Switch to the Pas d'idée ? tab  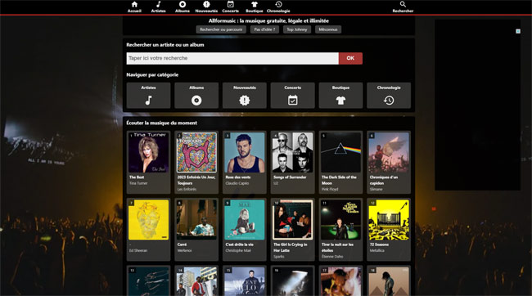(264, 29)
